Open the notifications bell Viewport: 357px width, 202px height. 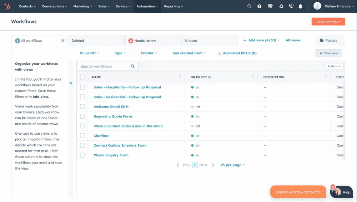[x=301, y=6]
